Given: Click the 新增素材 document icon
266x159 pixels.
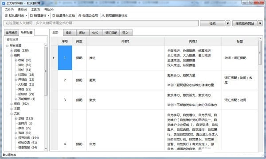Looking at the screenshot, I should tap(31, 15).
